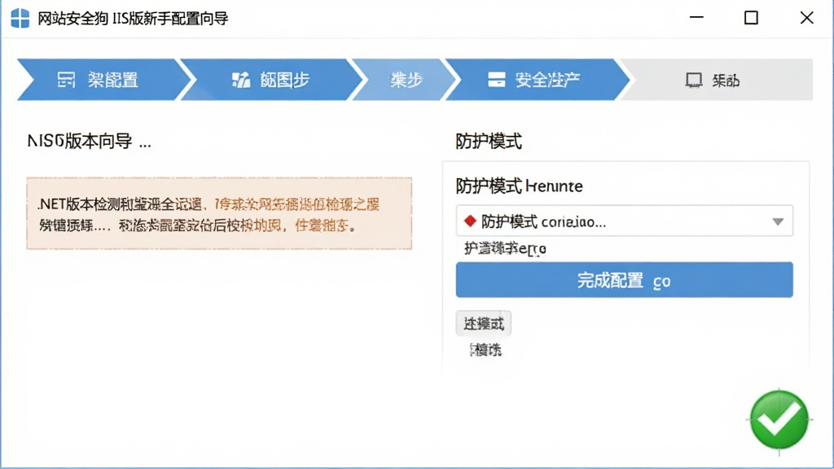Click the green checkmark confirm icon

point(779,420)
